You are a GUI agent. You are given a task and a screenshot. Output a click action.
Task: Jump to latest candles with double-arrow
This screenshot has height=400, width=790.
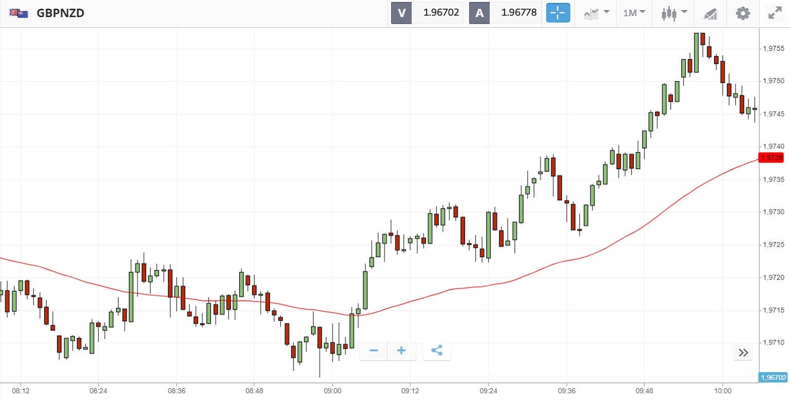coord(743,352)
